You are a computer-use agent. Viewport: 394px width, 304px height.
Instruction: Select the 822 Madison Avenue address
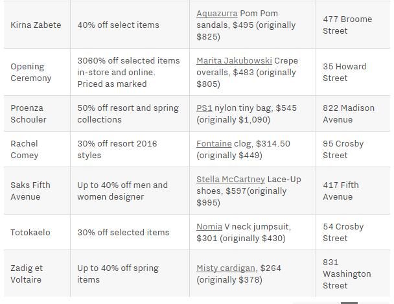point(349,114)
